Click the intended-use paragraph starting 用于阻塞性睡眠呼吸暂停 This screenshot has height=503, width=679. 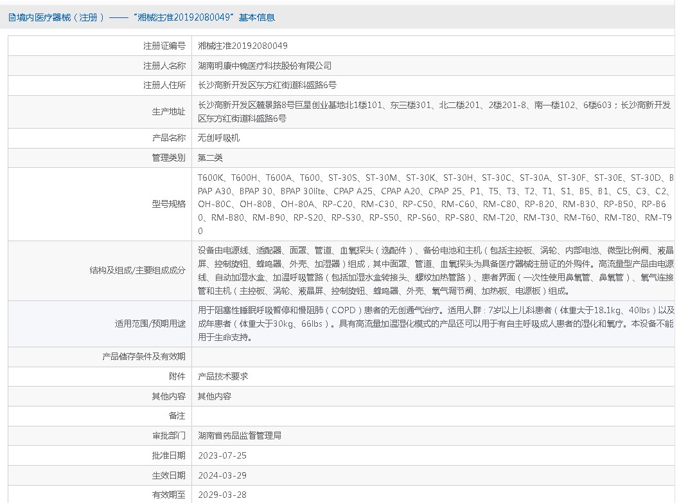coord(436,324)
